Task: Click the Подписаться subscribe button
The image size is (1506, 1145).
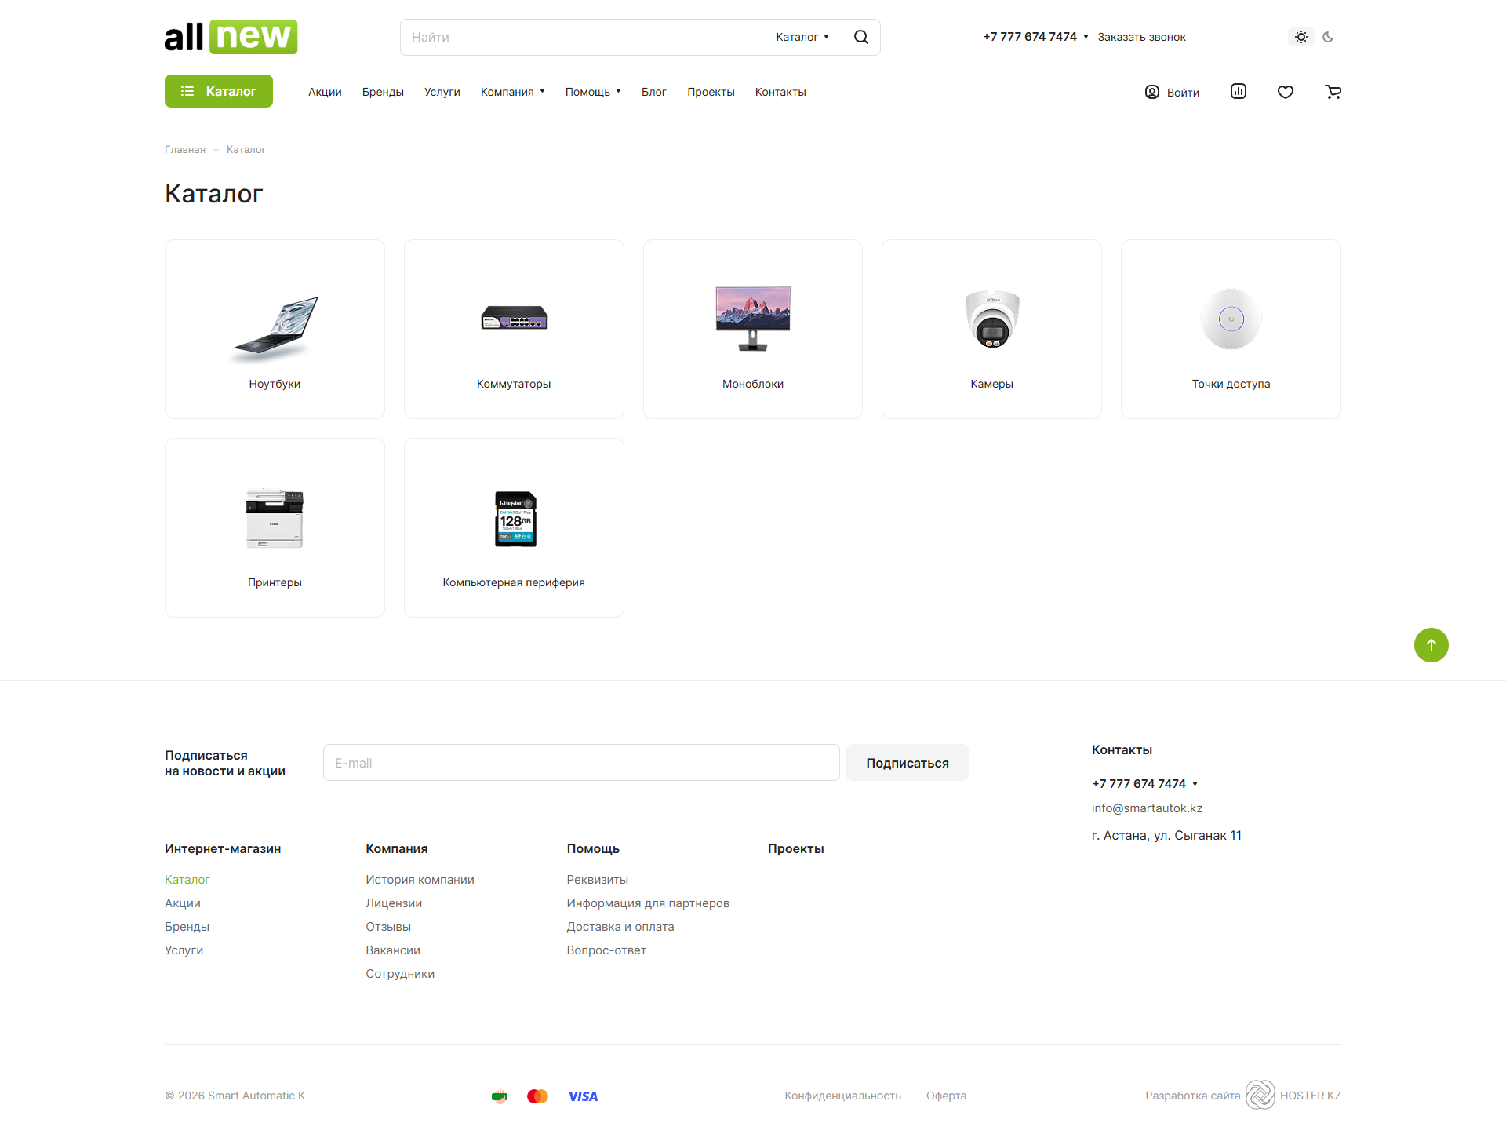Action: point(907,763)
